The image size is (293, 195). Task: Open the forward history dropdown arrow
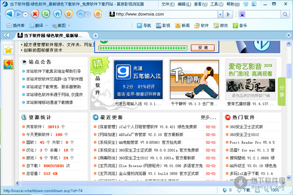[x=25, y=15]
